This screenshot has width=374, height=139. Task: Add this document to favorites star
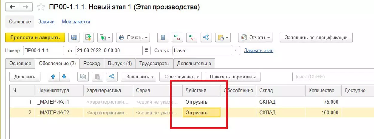pyautogui.click(x=41, y=7)
